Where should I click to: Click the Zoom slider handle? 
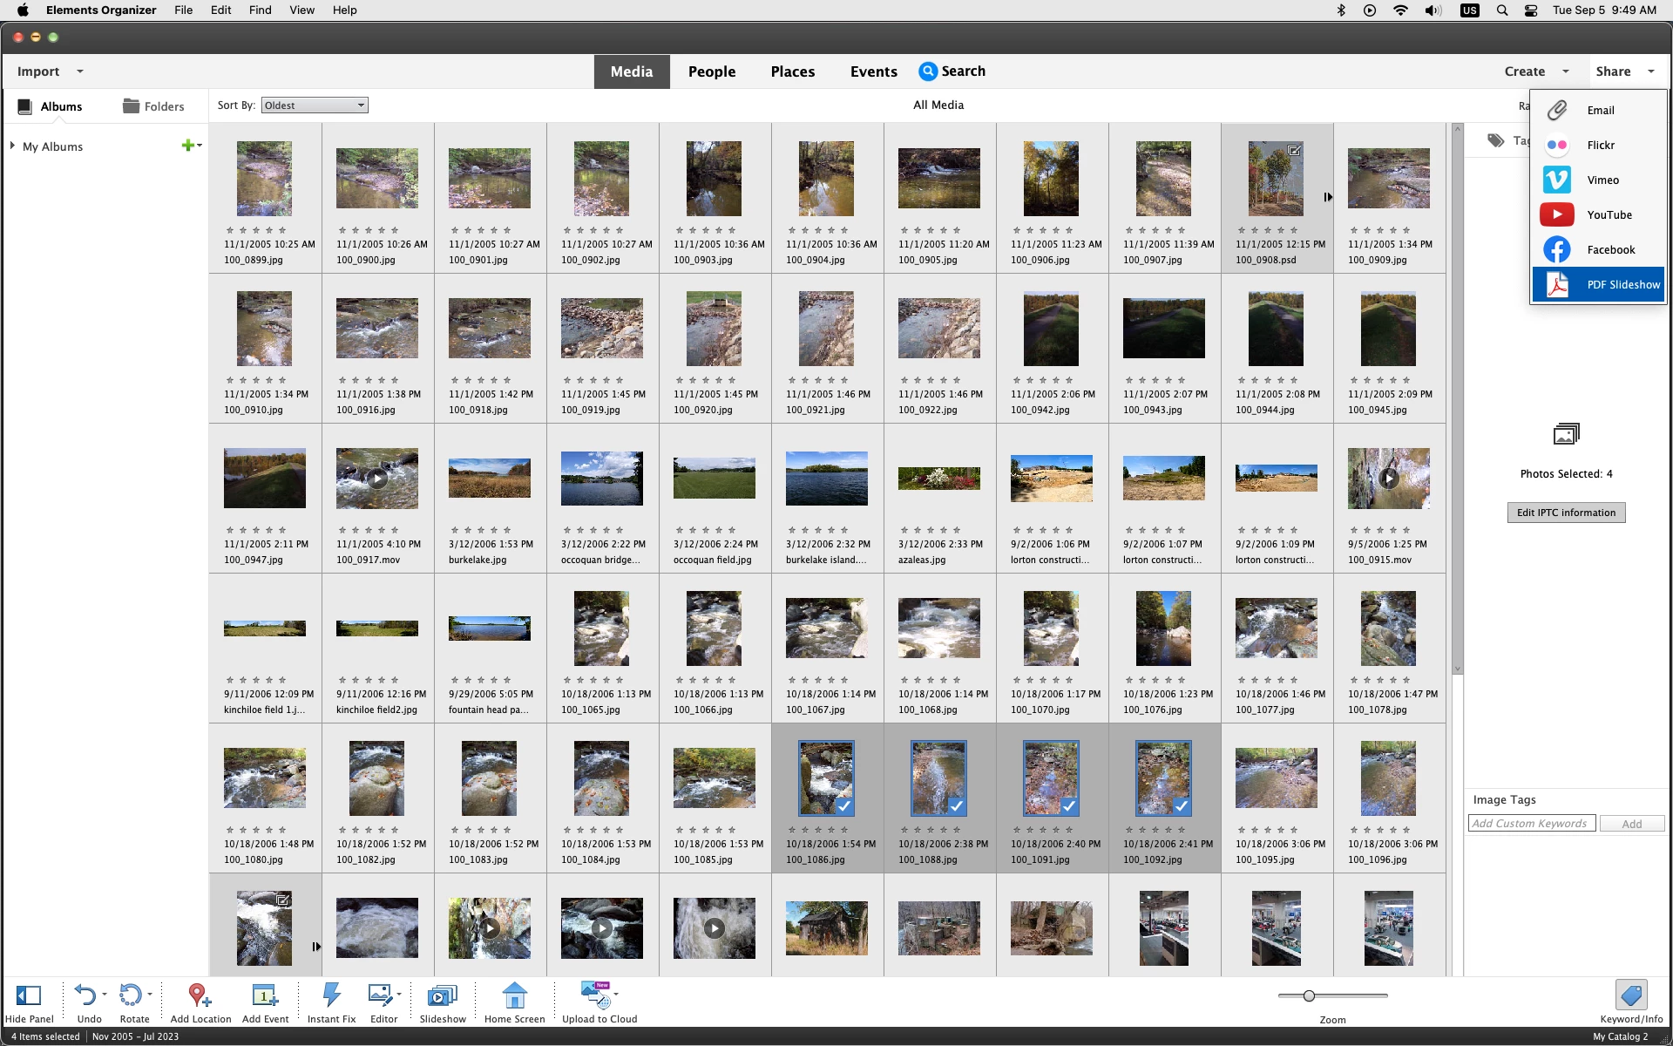coord(1309,995)
